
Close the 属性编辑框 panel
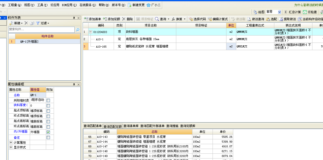pos(78,84)
